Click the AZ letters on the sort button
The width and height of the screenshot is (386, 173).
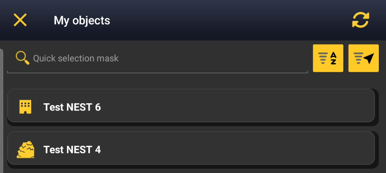point(333,58)
